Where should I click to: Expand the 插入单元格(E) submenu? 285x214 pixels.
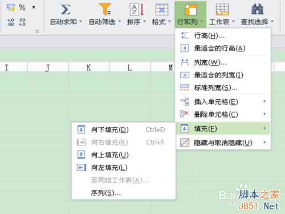point(223,102)
